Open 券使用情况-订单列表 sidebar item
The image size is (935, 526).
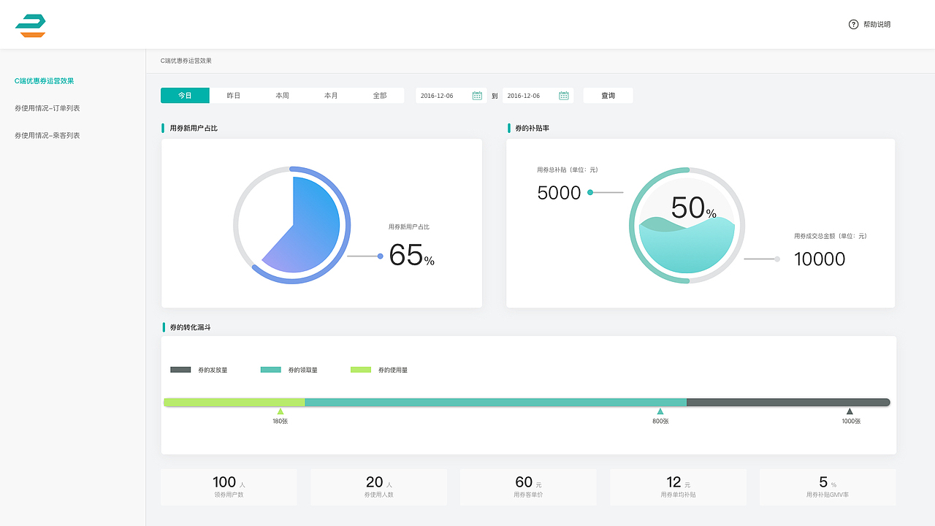pyautogui.click(x=47, y=108)
